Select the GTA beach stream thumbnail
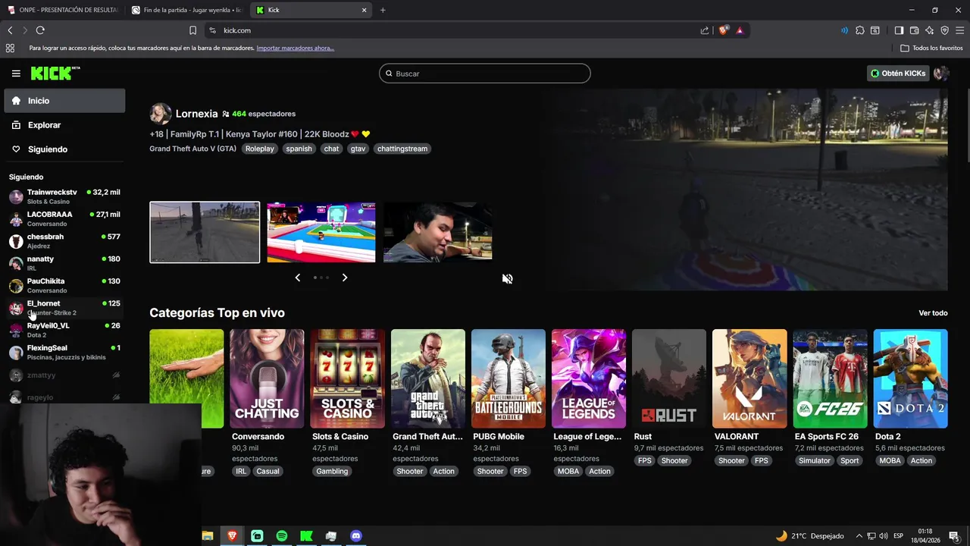 (x=205, y=232)
